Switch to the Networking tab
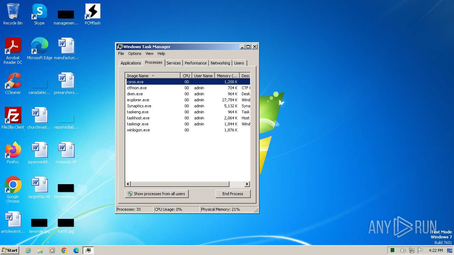Image resolution: width=454 pixels, height=255 pixels. [x=220, y=63]
